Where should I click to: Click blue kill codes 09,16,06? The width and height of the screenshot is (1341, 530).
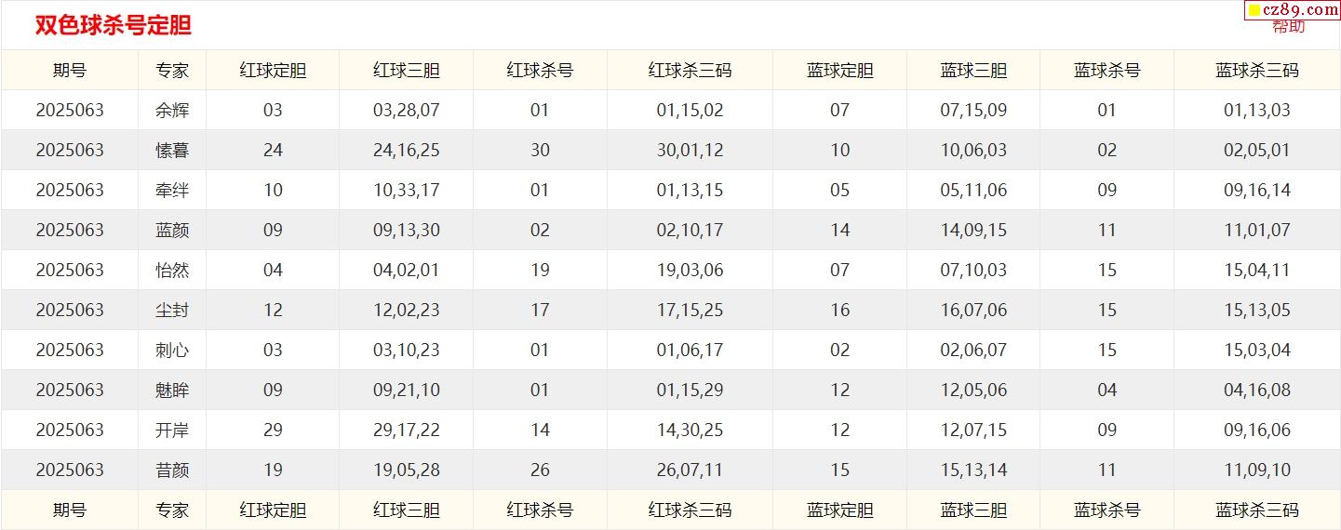pyautogui.click(x=1257, y=430)
